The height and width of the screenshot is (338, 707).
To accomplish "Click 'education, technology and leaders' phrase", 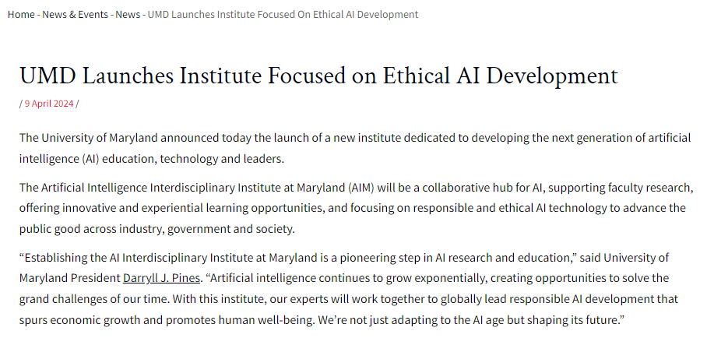I will tap(193, 160).
